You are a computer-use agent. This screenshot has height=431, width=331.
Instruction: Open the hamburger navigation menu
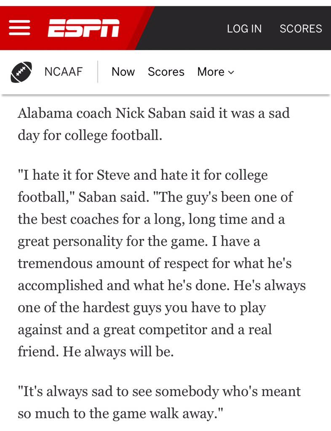(x=20, y=29)
